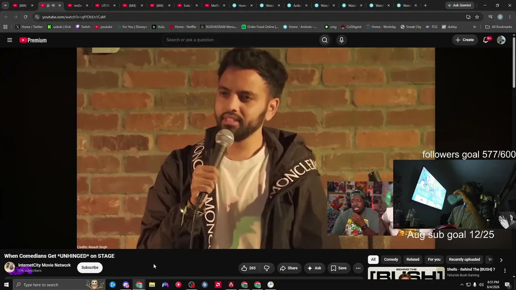Viewport: 516px width, 290px height.
Task: Open the Twitch bookmark
Action: point(83,27)
